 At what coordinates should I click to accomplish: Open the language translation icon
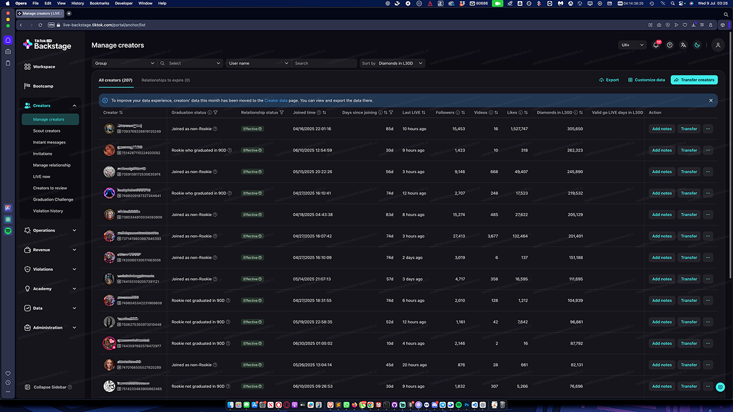pyautogui.click(x=683, y=45)
